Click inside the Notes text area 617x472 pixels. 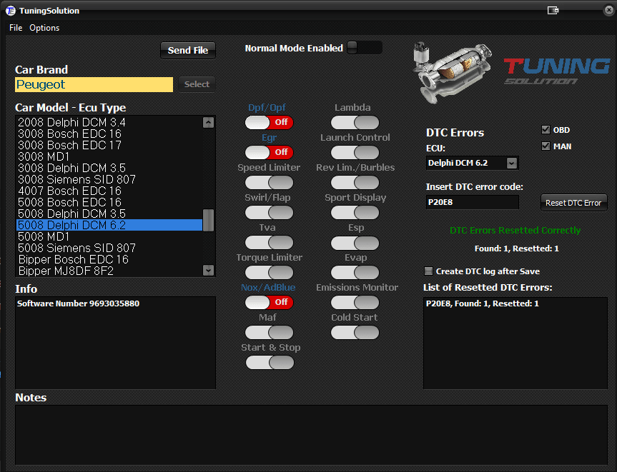pos(311,435)
